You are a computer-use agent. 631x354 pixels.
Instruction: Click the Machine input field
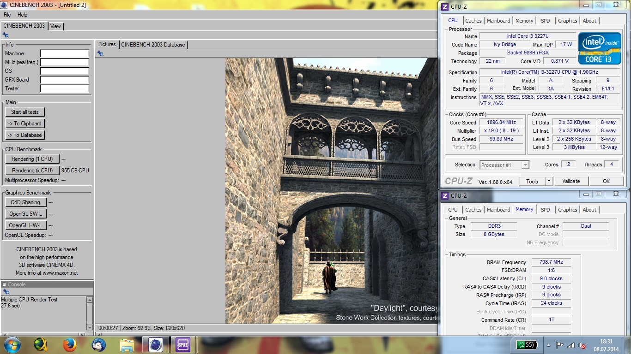pyautogui.click(x=64, y=54)
